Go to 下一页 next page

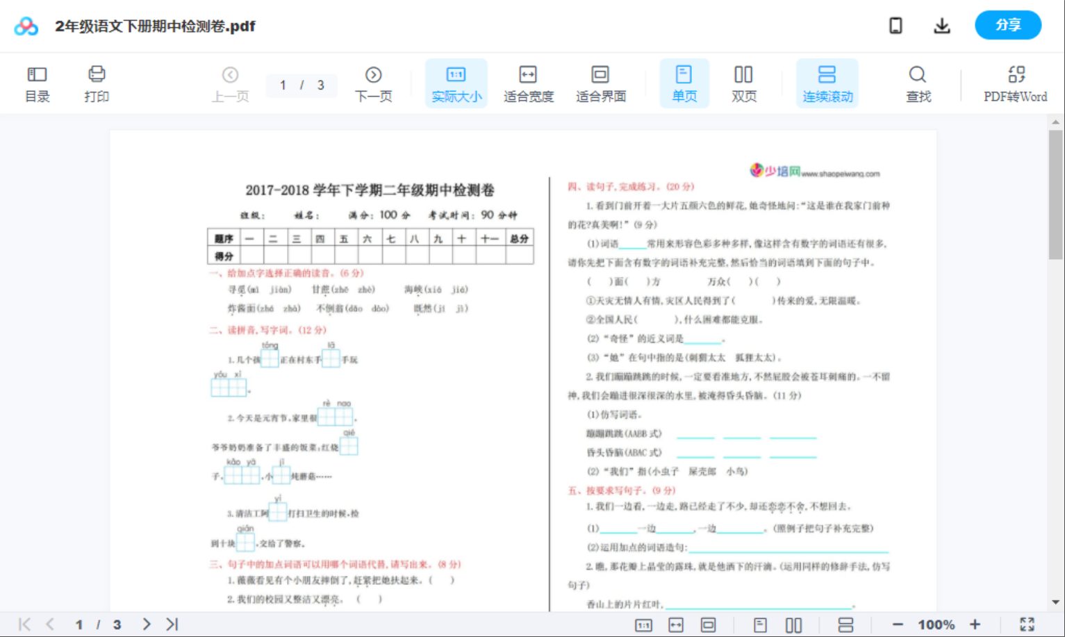point(374,82)
